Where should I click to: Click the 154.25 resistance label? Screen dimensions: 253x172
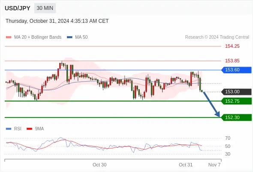pyautogui.click(x=232, y=46)
